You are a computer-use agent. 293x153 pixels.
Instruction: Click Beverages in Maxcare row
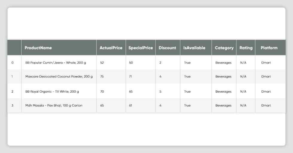(223, 76)
